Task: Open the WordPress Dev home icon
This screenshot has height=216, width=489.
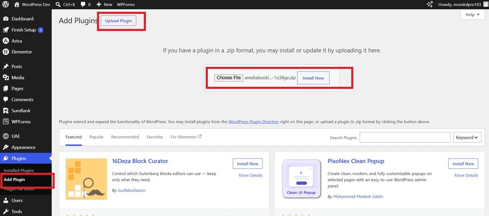Action: pyautogui.click(x=17, y=4)
